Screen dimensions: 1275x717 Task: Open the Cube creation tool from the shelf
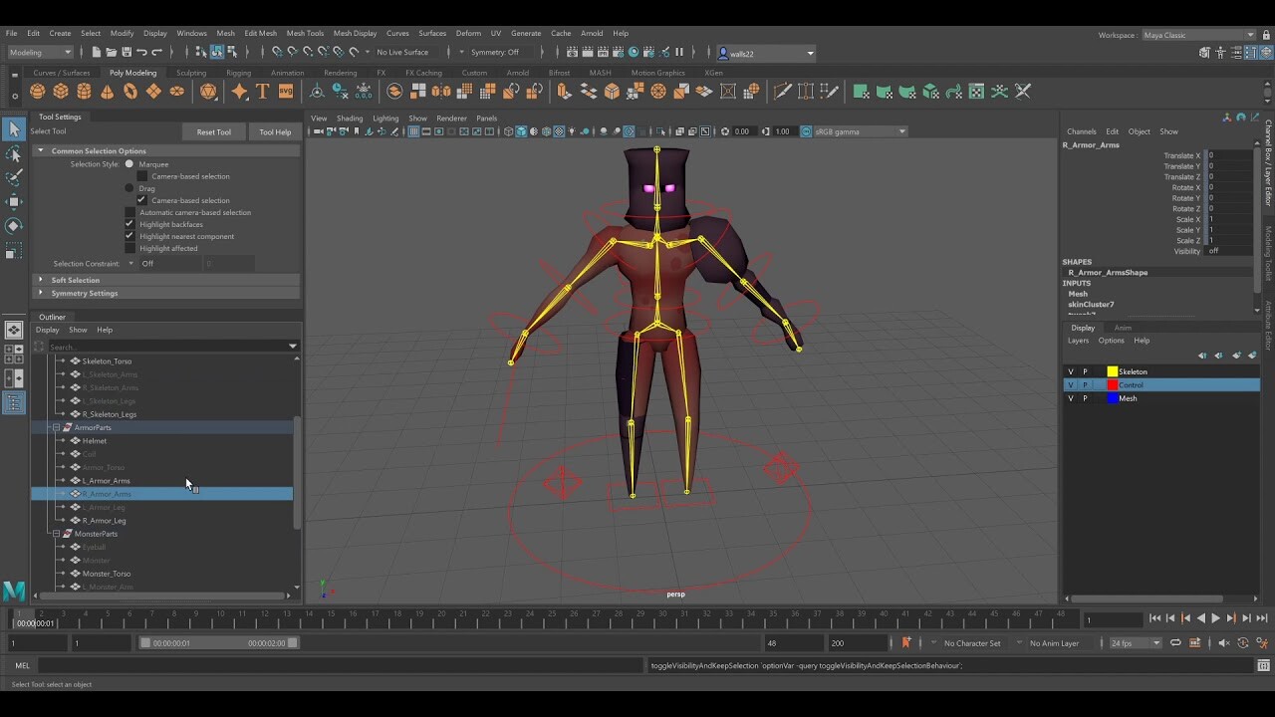click(59, 91)
